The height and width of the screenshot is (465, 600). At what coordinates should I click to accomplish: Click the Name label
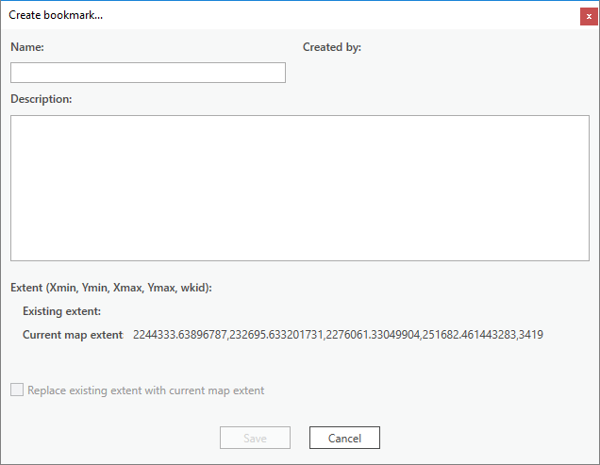(x=27, y=47)
